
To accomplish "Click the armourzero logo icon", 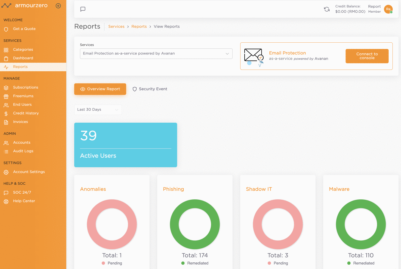I will pyautogui.click(x=6, y=6).
